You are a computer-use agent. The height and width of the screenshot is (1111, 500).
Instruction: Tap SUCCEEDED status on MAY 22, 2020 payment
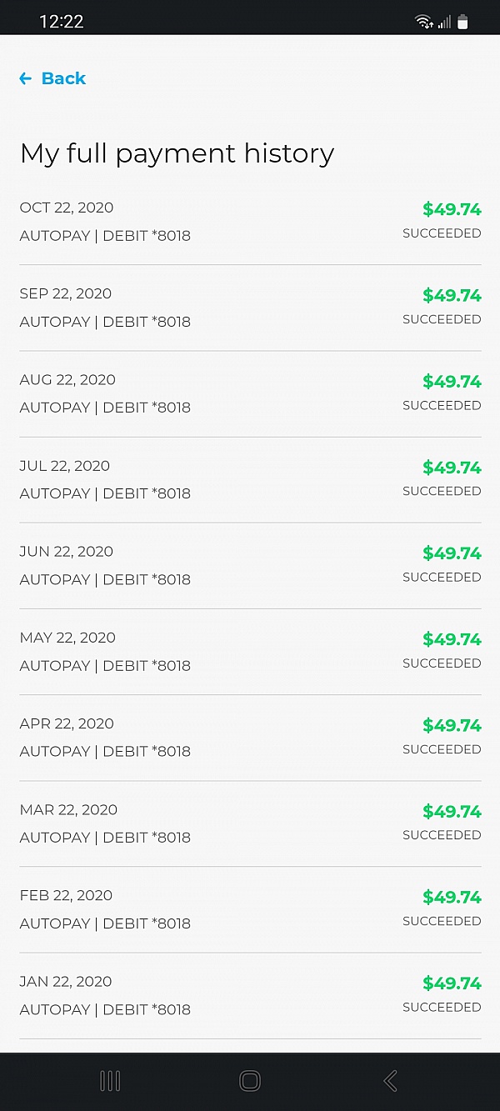(x=442, y=663)
